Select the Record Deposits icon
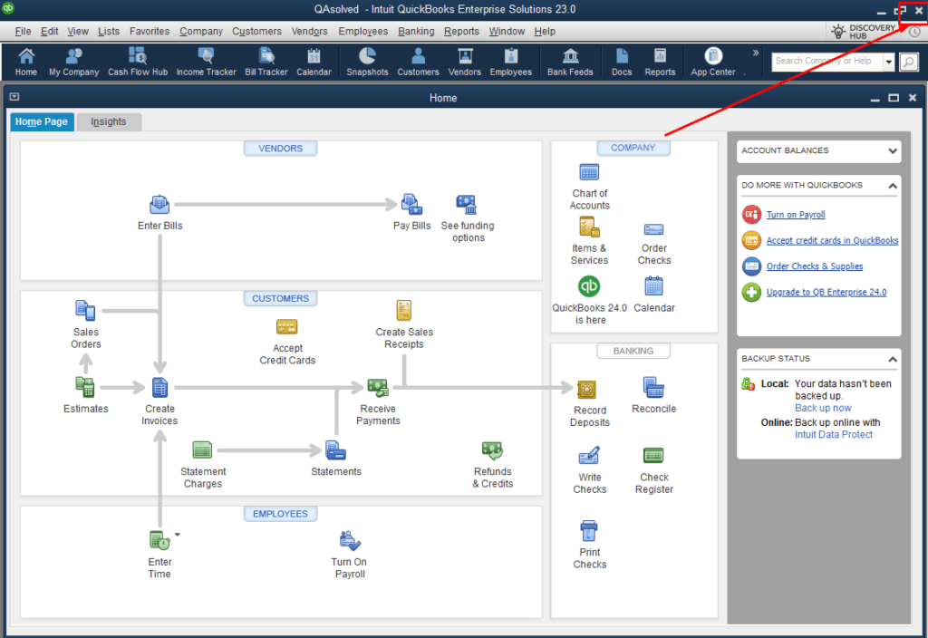The width and height of the screenshot is (928, 638). (x=589, y=390)
